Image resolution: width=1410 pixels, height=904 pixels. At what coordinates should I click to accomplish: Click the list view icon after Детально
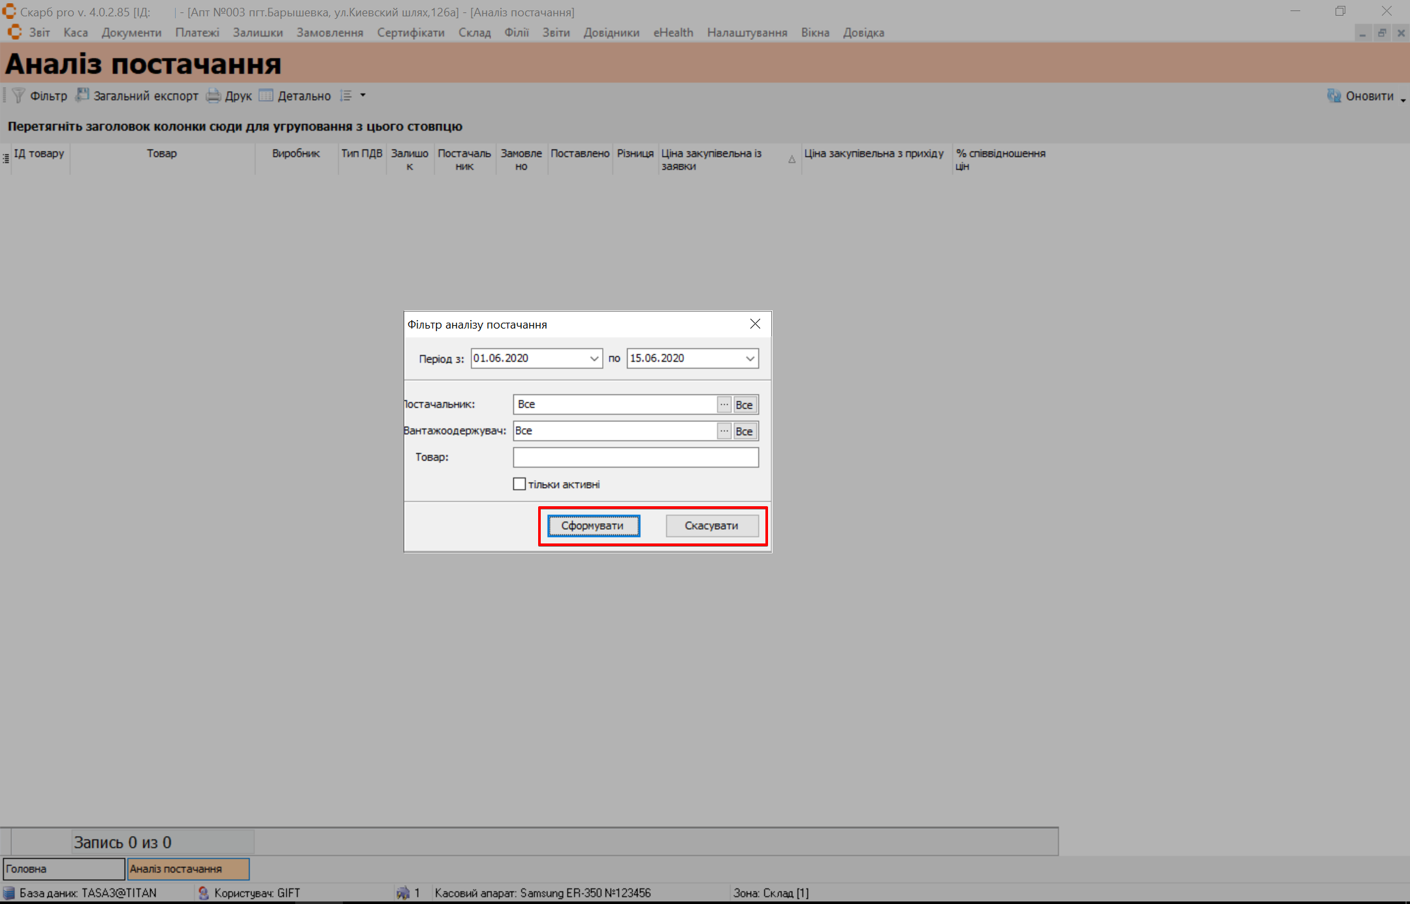pos(346,96)
